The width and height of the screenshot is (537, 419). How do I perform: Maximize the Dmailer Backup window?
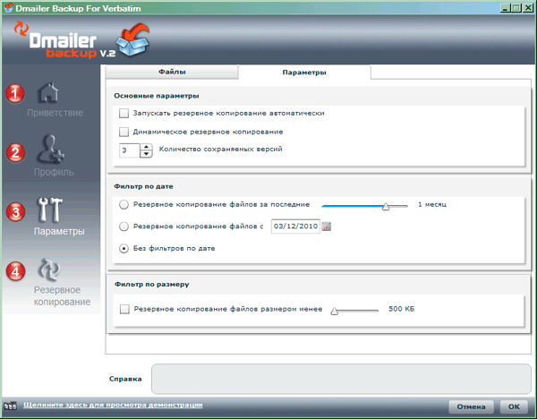[x=516, y=8]
